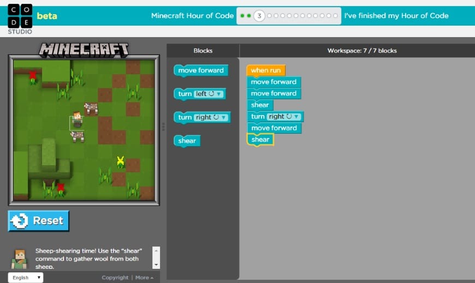Image resolution: width=475 pixels, height=283 pixels.
Task: Open the completed level 1 green dot
Action: [x=242, y=16]
